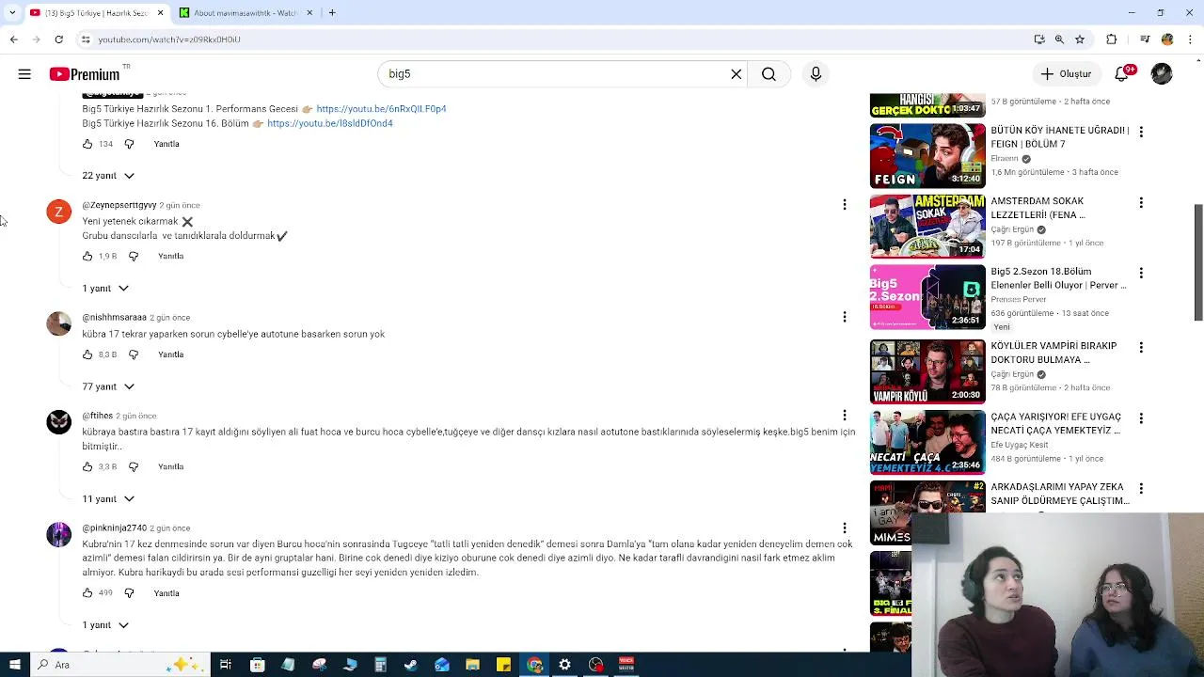Screen dimensions: 1204x677
Task: Open the Windows Start button
Action: pyautogui.click(x=14, y=665)
